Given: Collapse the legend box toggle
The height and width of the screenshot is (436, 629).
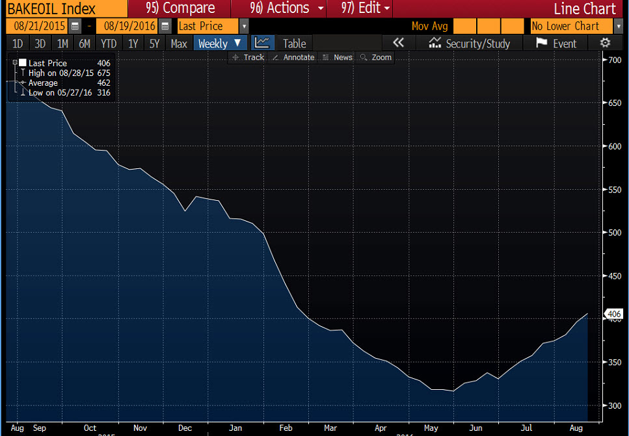Looking at the screenshot, I should pyautogui.click(x=15, y=62).
